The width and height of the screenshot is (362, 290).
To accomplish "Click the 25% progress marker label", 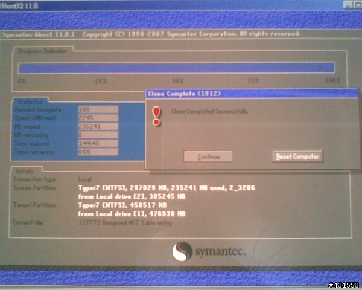I will click(x=101, y=81).
